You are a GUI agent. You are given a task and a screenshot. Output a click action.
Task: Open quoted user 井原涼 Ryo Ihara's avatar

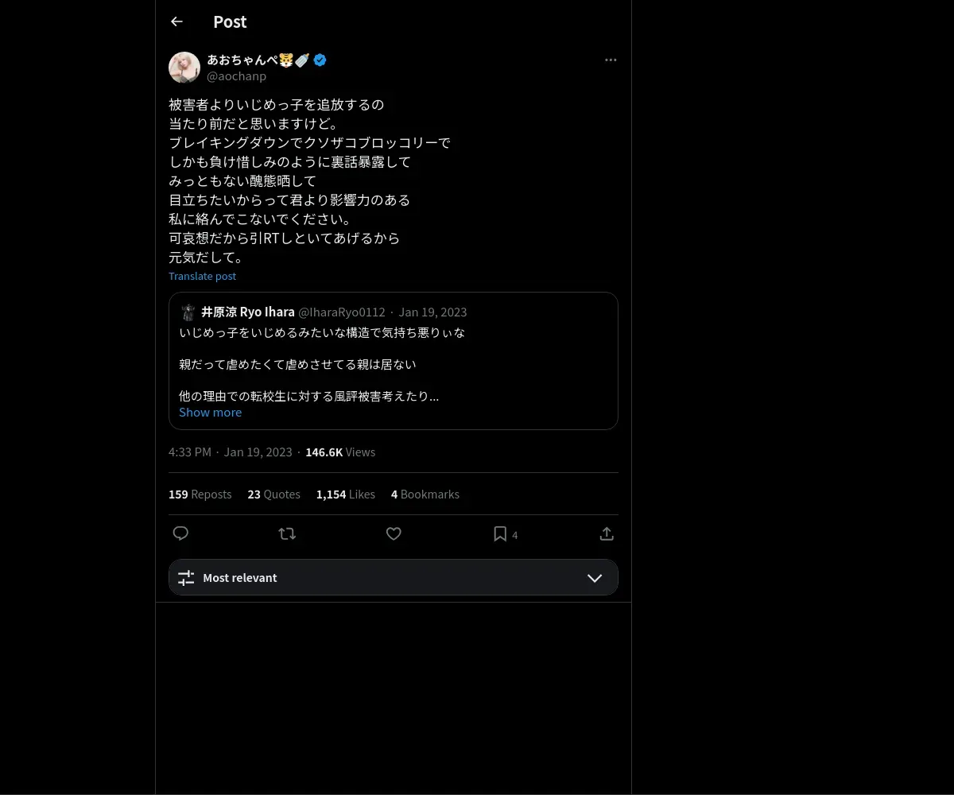click(188, 312)
